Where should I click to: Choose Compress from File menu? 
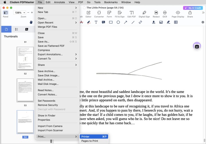click(x=58, y=50)
